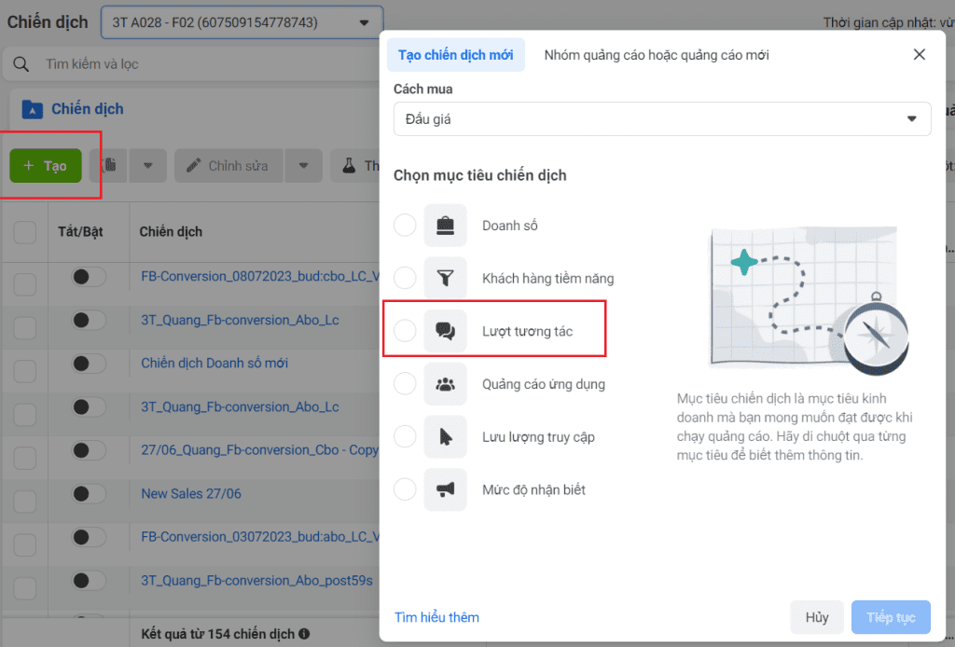Toggle the FB-Conversion_08072023 campaign switch
The width and height of the screenshot is (955, 647).
click(89, 277)
